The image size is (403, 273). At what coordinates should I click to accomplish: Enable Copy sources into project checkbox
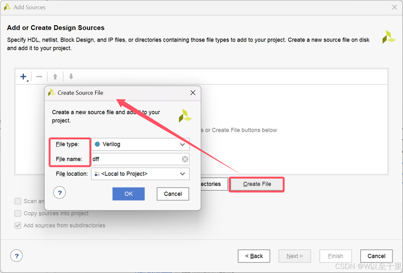pos(18,213)
